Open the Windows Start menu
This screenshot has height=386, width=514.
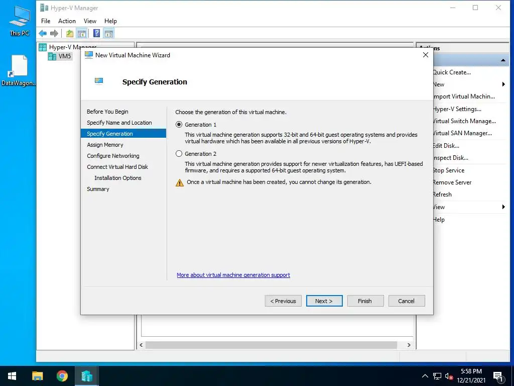(x=12, y=376)
